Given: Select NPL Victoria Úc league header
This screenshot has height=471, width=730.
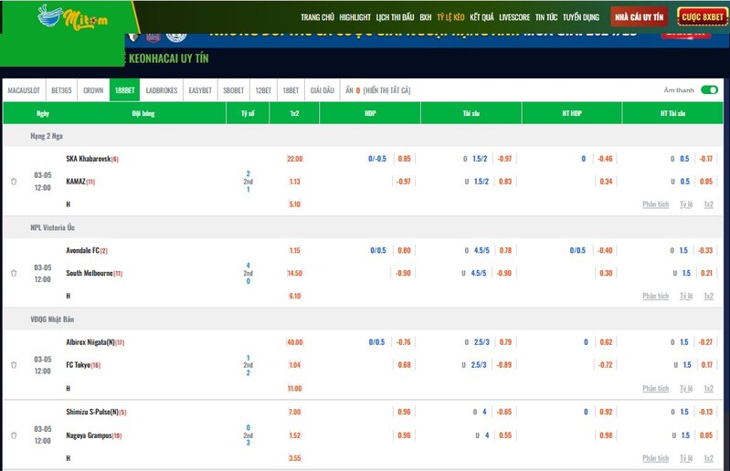Looking at the screenshot, I should 53,227.
